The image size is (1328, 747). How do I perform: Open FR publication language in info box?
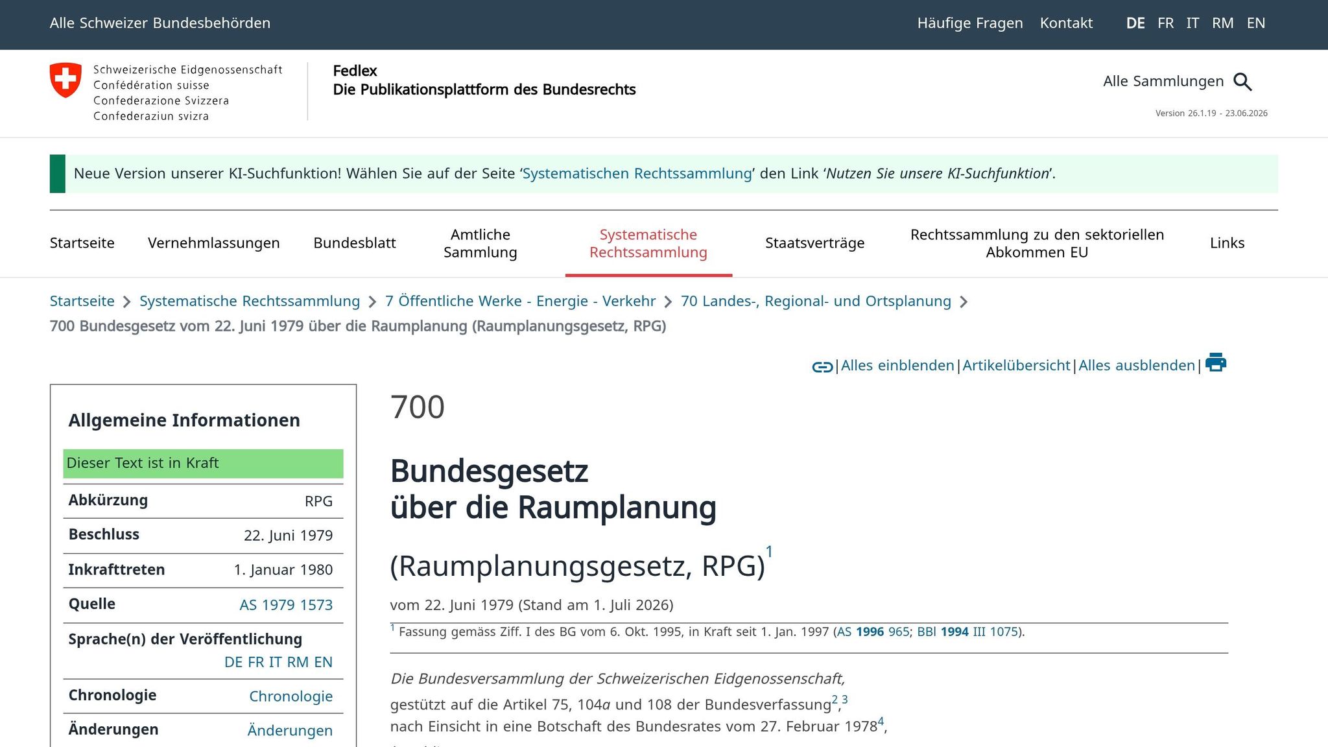coord(256,662)
